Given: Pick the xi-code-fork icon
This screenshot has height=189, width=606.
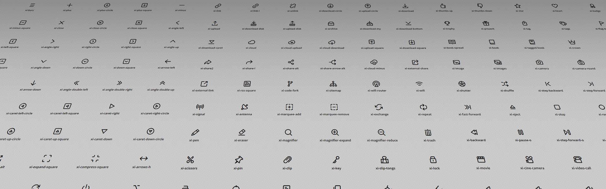Looking at the screenshot, I should click(290, 84).
